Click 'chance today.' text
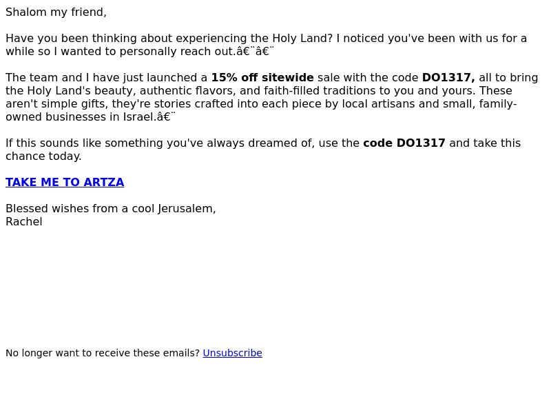 click(x=43, y=156)
